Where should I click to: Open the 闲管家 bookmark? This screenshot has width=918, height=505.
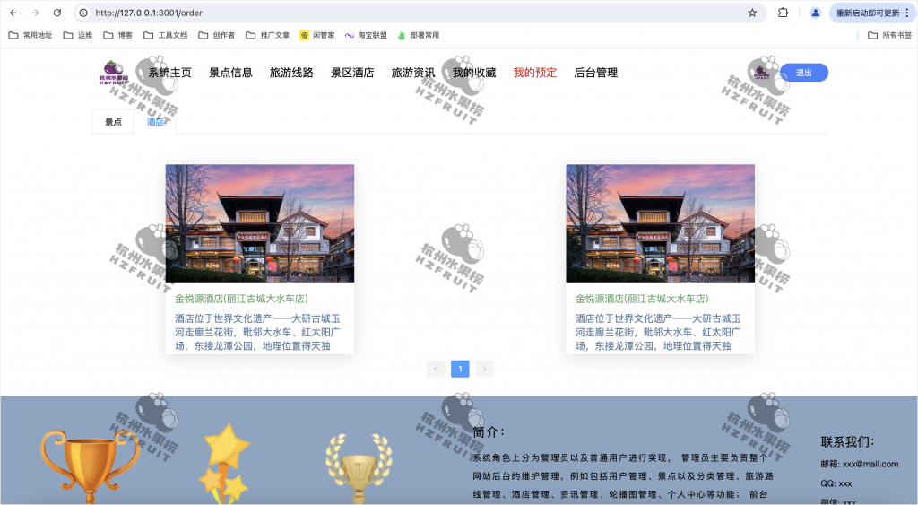coord(317,35)
